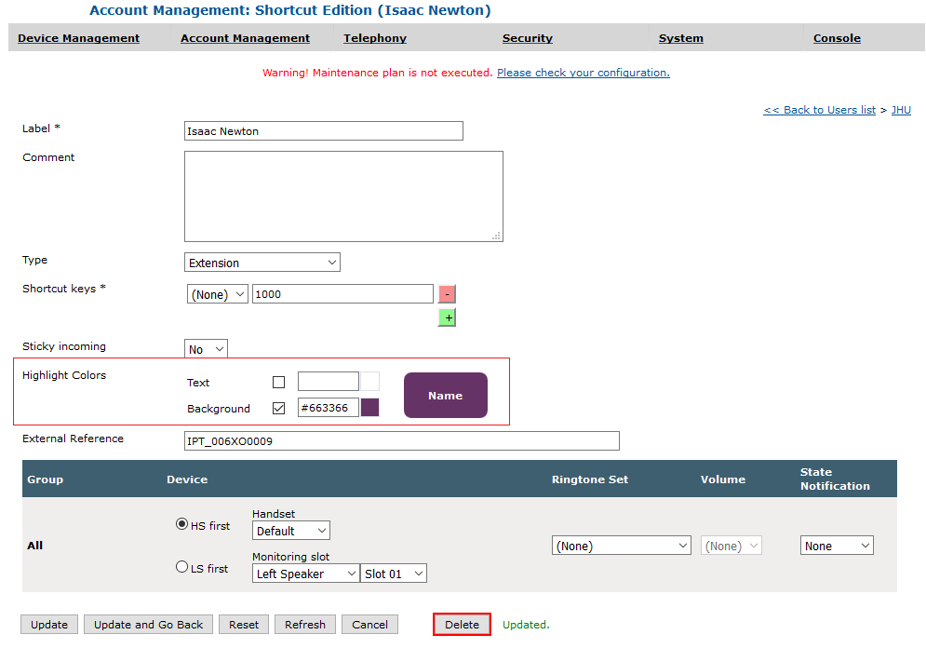Open the Console menu
Image resolution: width=926 pixels, height=648 pixels.
[x=837, y=38]
